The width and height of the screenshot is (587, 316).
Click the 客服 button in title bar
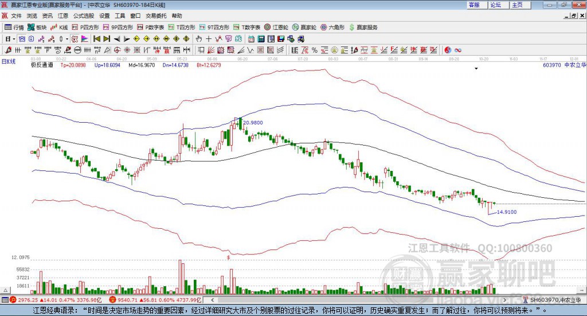point(477,5)
